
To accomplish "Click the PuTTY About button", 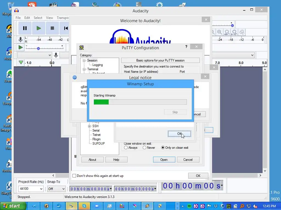I will pyautogui.click(x=92, y=160).
